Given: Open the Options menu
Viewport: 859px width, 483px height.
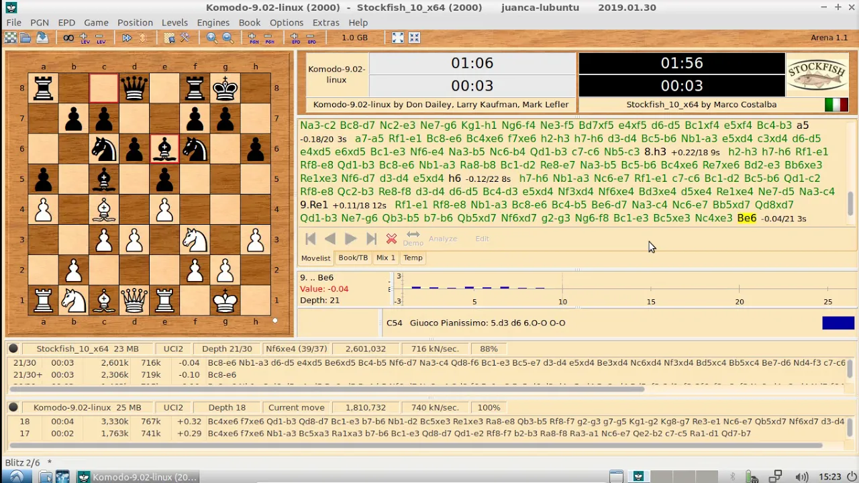Looking at the screenshot, I should click(x=287, y=22).
